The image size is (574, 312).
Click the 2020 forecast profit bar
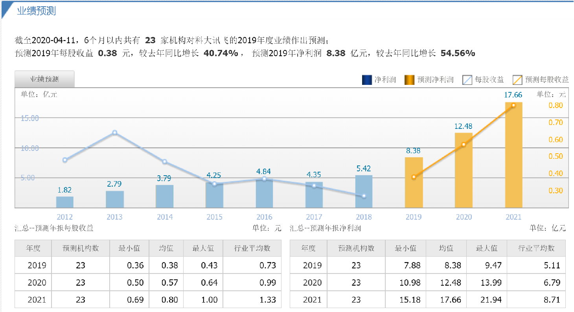click(464, 170)
